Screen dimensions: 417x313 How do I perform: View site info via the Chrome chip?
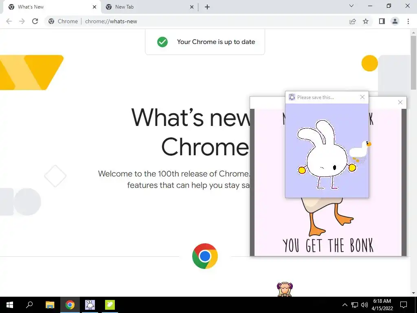click(63, 21)
